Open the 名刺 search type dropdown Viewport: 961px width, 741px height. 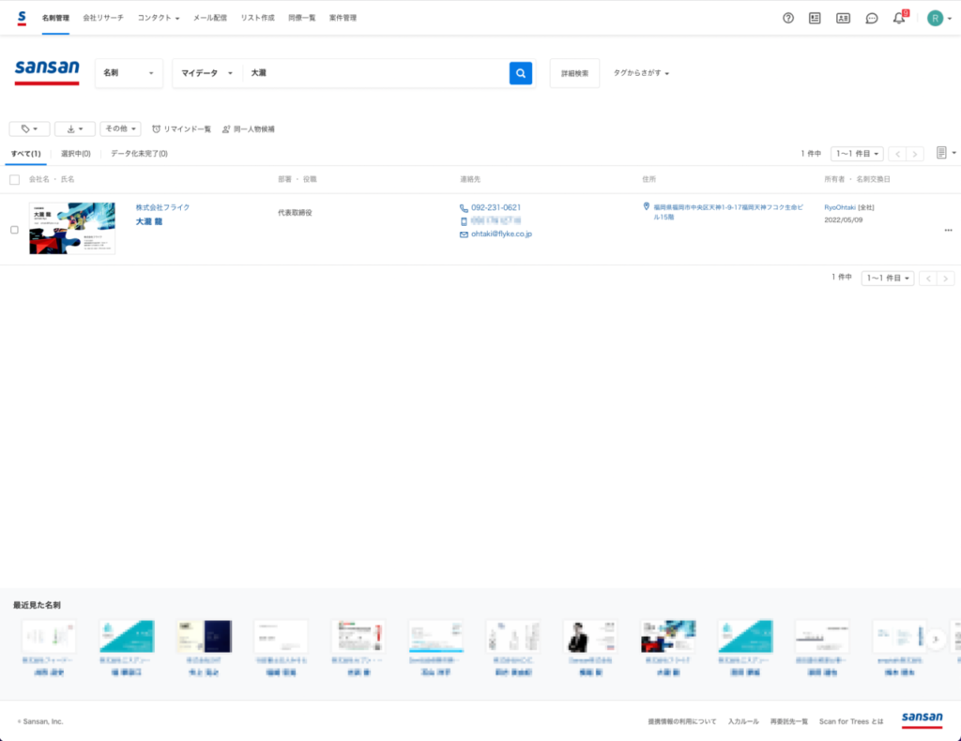click(129, 73)
